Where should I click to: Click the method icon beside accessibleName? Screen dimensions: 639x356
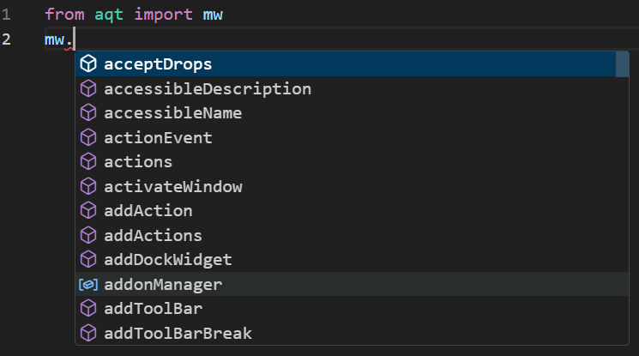click(88, 113)
